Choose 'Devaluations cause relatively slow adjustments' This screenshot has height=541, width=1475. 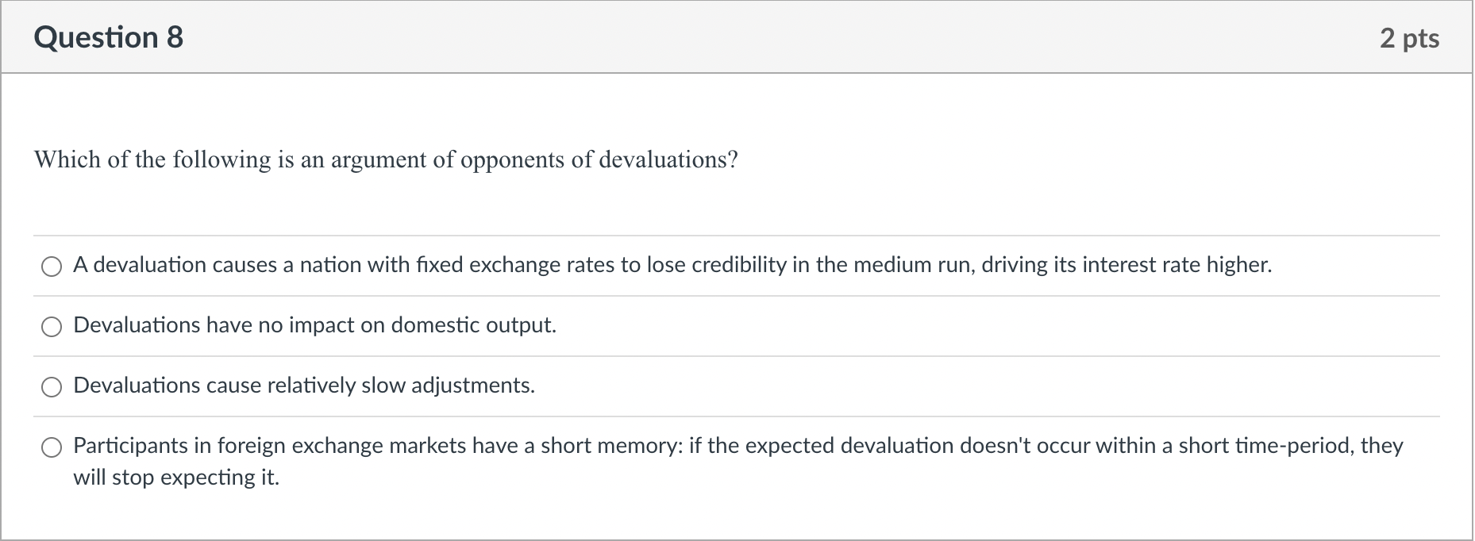click(x=52, y=387)
